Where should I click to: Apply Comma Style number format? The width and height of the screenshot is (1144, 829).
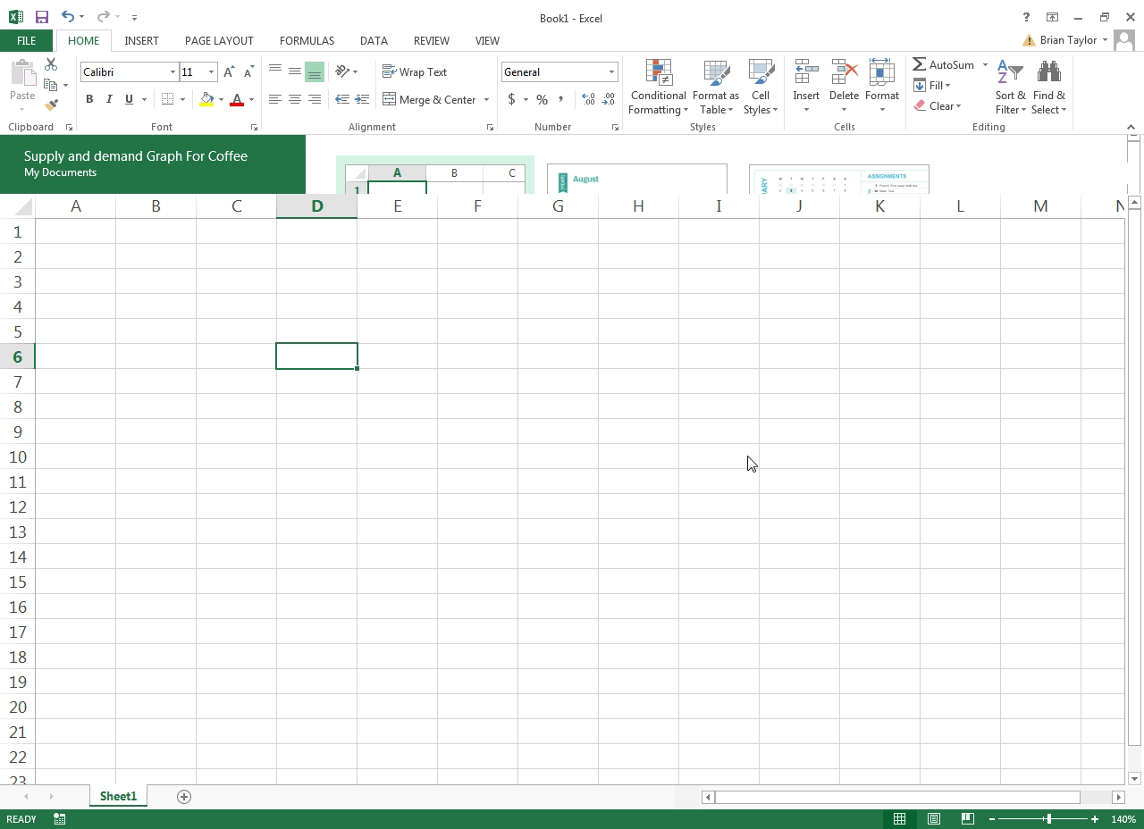561,99
